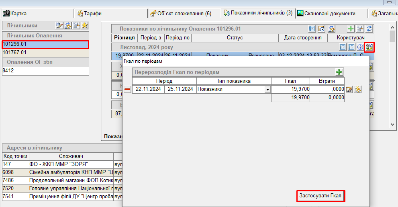Select Опалення ОГ збп entry 8412
Screen dimensions: 398x207
coord(44,71)
